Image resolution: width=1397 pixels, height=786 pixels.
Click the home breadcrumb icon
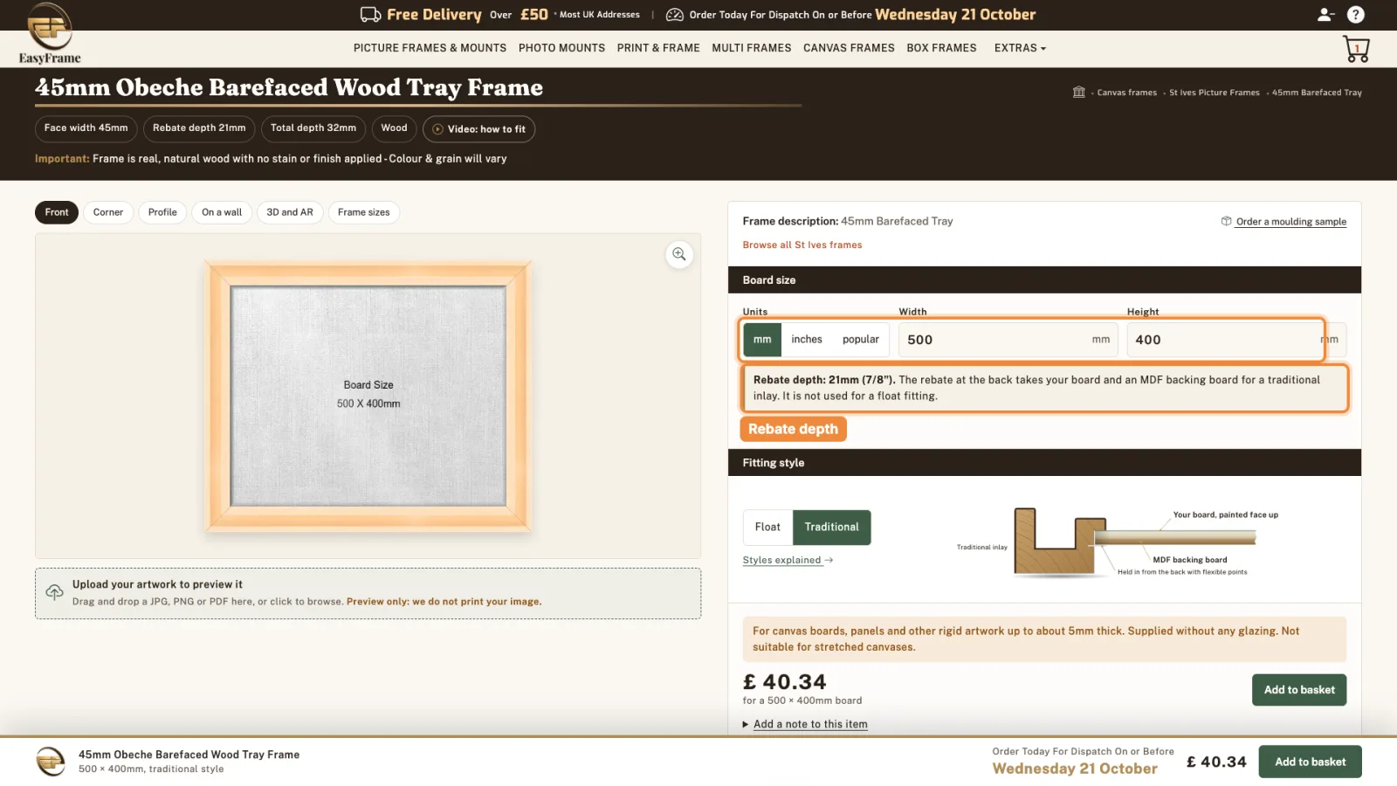[1079, 92]
